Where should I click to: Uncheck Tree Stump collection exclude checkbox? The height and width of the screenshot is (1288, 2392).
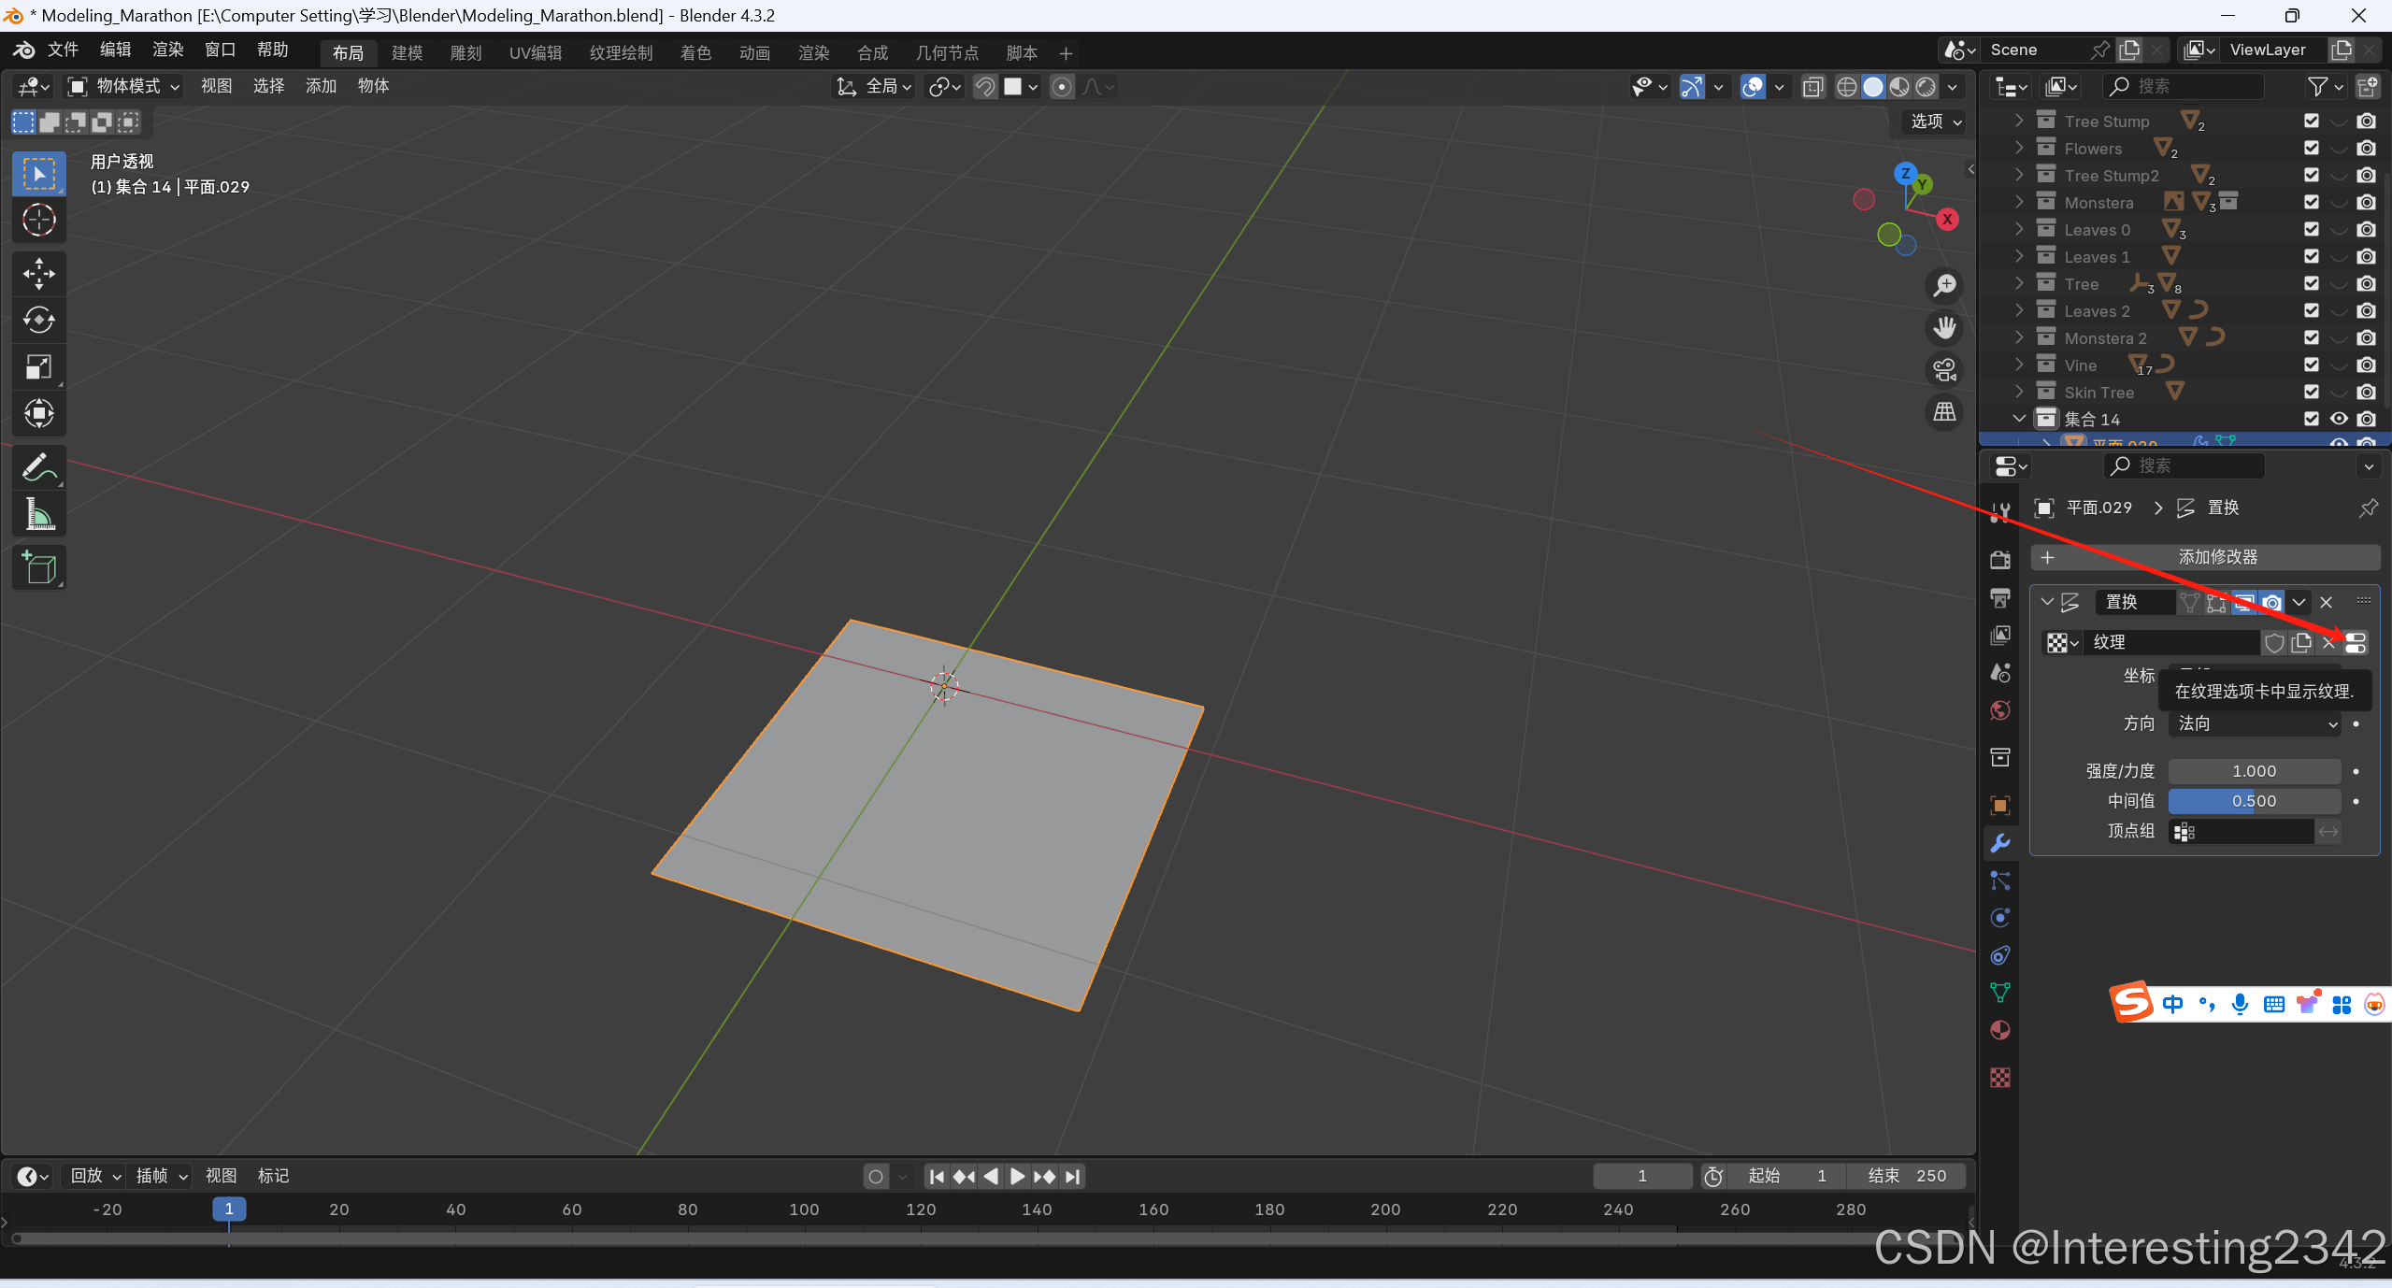coord(2312,121)
